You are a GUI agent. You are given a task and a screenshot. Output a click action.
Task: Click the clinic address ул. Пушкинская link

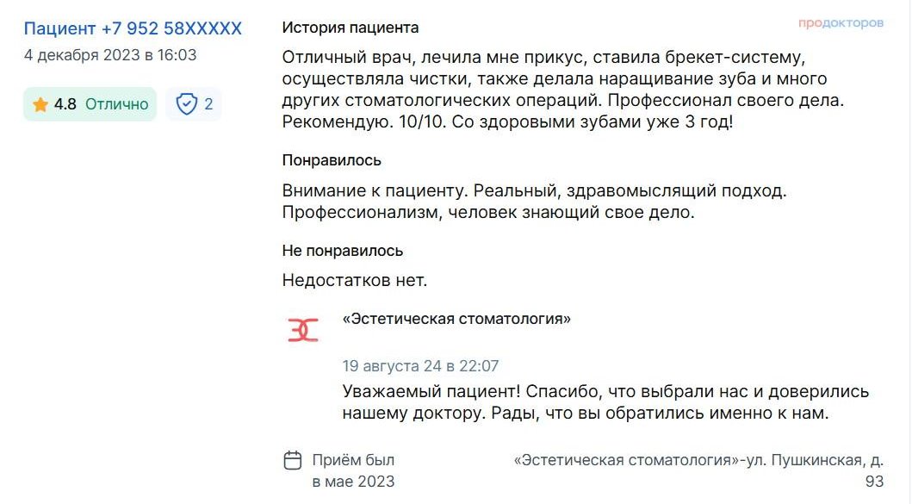point(699,470)
